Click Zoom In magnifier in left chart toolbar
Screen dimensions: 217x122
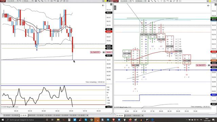click(42, 1)
